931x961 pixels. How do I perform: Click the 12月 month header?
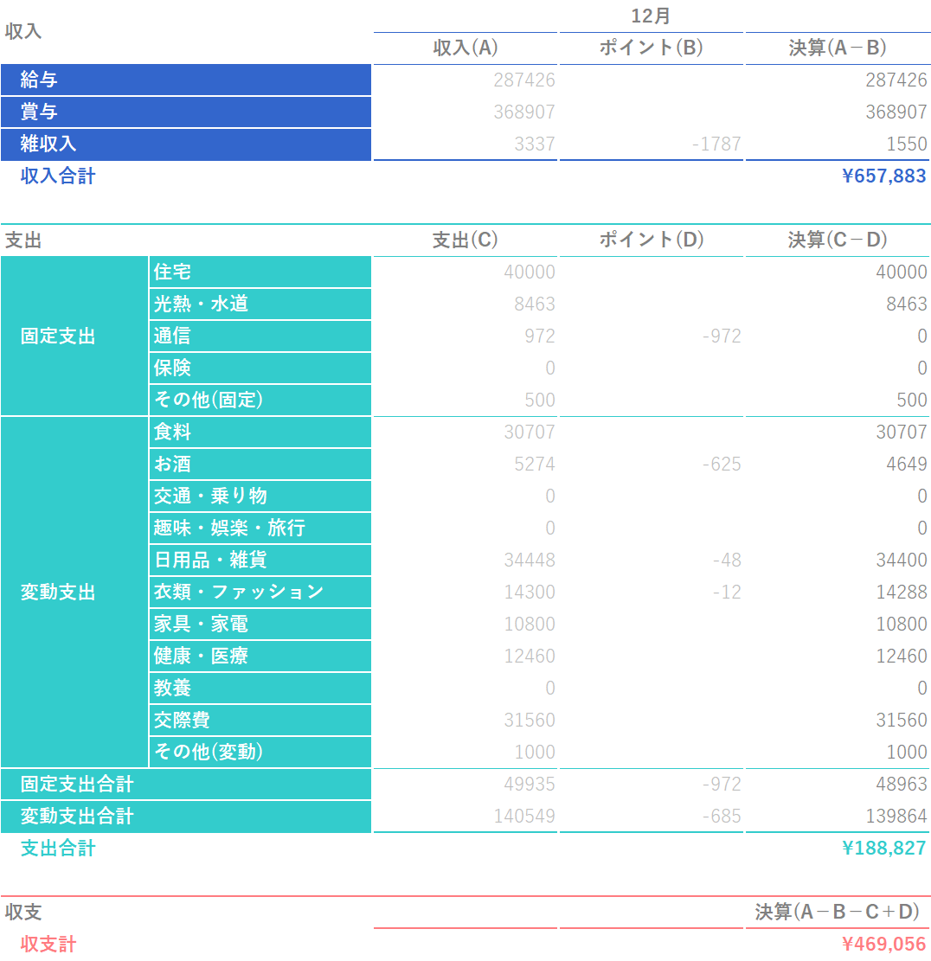point(651,16)
